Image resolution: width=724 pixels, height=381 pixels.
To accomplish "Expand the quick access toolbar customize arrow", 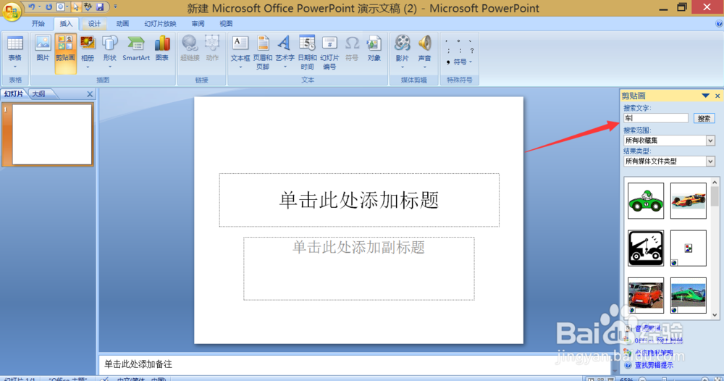I will (x=115, y=7).
